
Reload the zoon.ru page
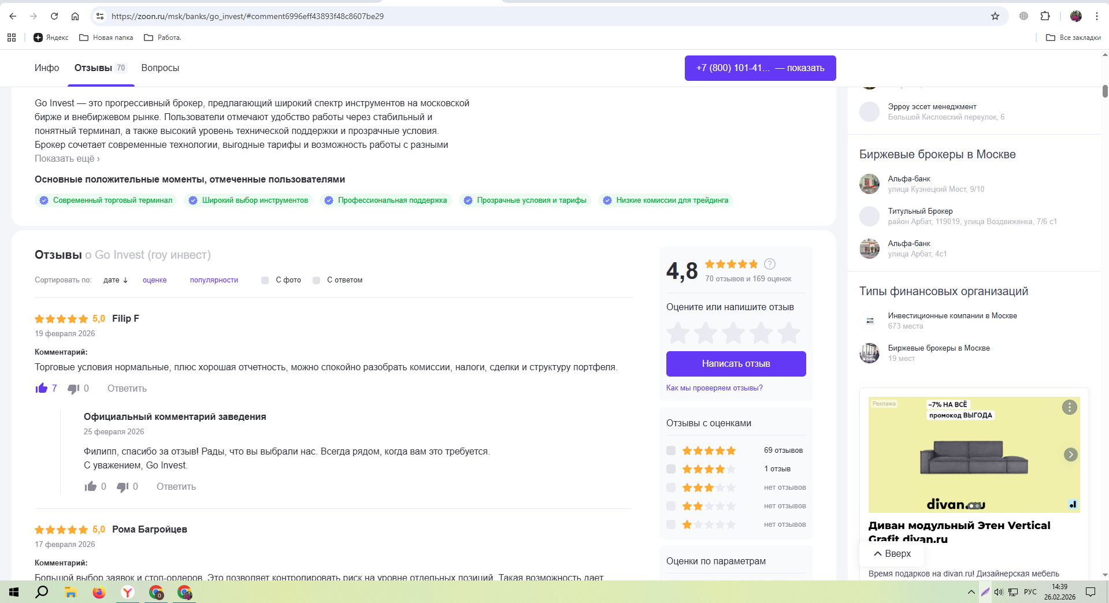pyautogui.click(x=54, y=16)
